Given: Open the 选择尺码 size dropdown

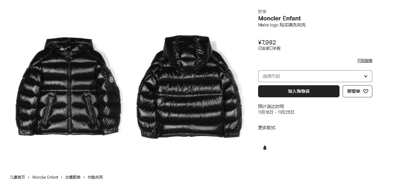Looking at the screenshot, I should (315, 76).
